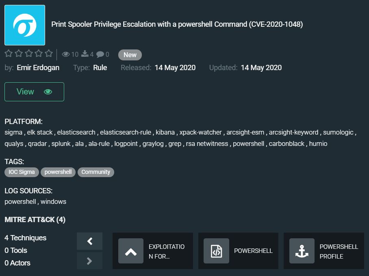
Task: Click the downloads count icon
Action: tap(85, 54)
